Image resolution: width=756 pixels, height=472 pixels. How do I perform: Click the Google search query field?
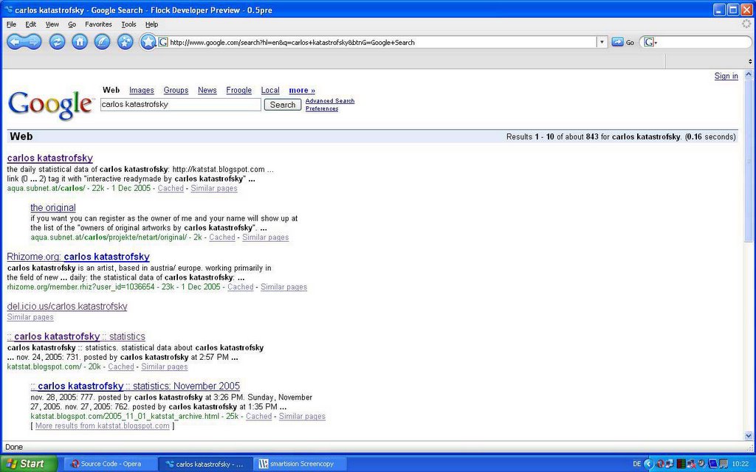tap(181, 105)
